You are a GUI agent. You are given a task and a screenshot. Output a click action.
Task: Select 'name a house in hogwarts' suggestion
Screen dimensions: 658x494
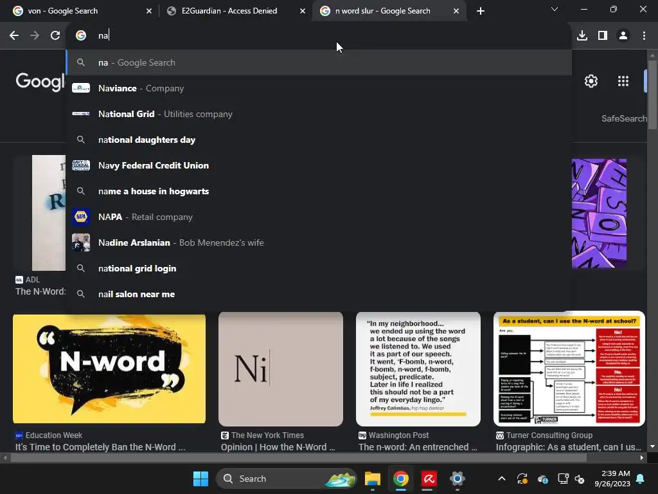coord(319,191)
